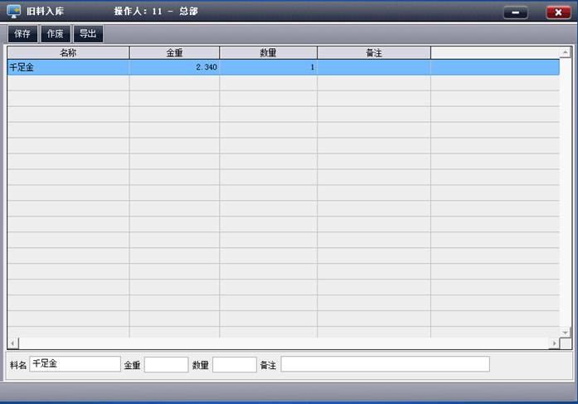The height and width of the screenshot is (404, 578).
Task: Click the vertical scrollbar up arrow
Action: (x=566, y=53)
